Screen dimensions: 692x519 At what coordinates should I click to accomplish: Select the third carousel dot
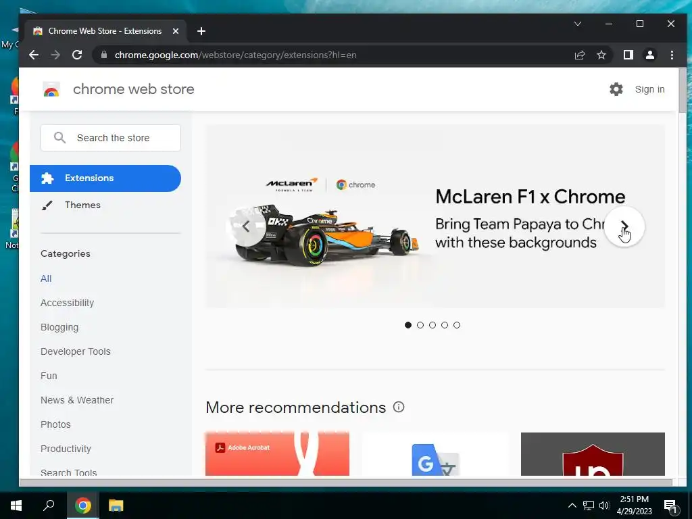point(432,325)
